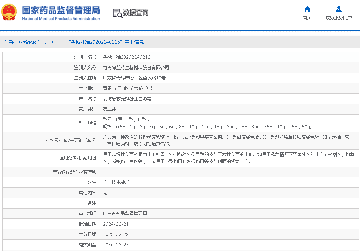
Task: Click the expiry date 2030-02-27
Action: [x=116, y=245]
